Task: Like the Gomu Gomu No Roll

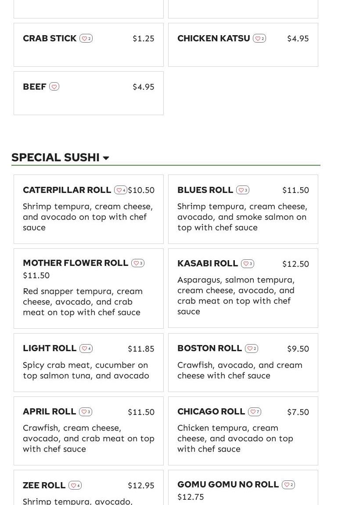Action: click(288, 485)
